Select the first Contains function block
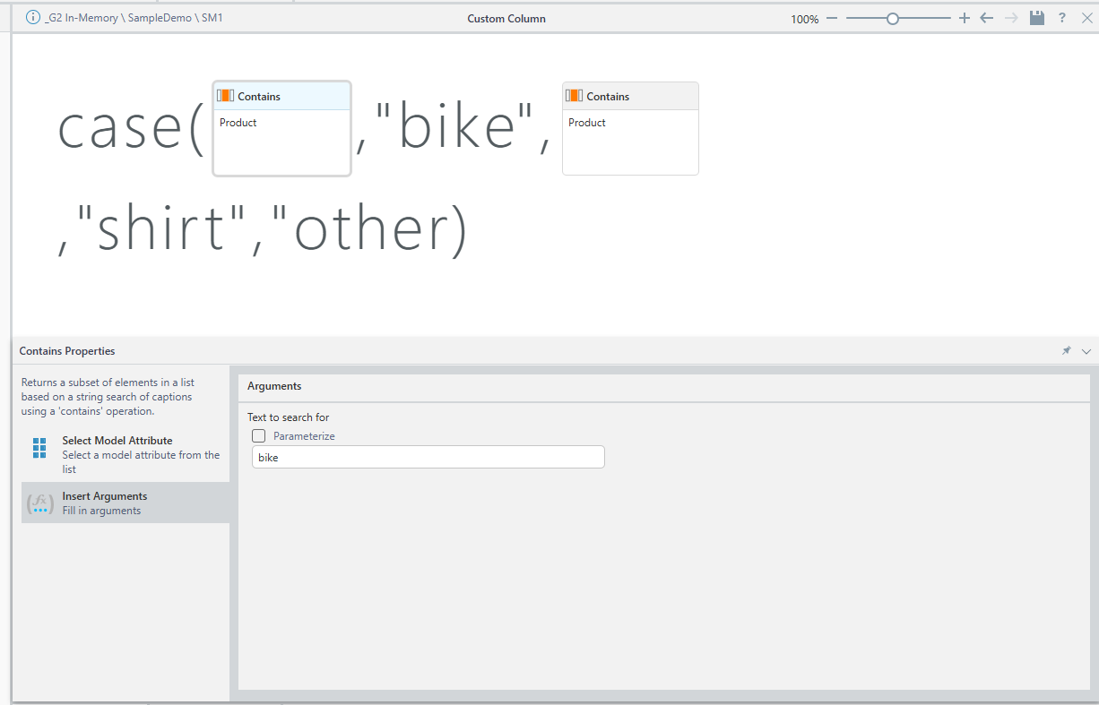1099x705 pixels. [x=281, y=139]
